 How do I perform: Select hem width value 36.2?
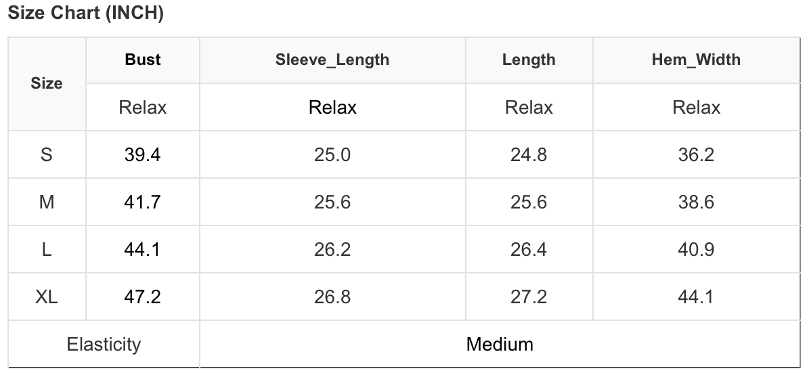coord(697,154)
